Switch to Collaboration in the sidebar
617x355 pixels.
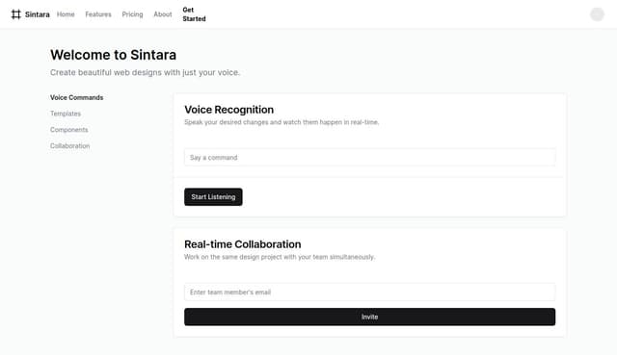click(x=70, y=145)
